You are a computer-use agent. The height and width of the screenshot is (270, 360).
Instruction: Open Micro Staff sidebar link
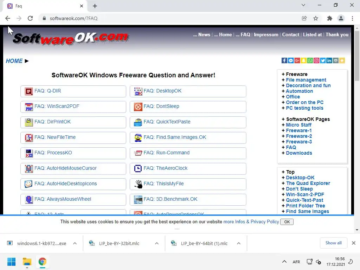[298, 125]
